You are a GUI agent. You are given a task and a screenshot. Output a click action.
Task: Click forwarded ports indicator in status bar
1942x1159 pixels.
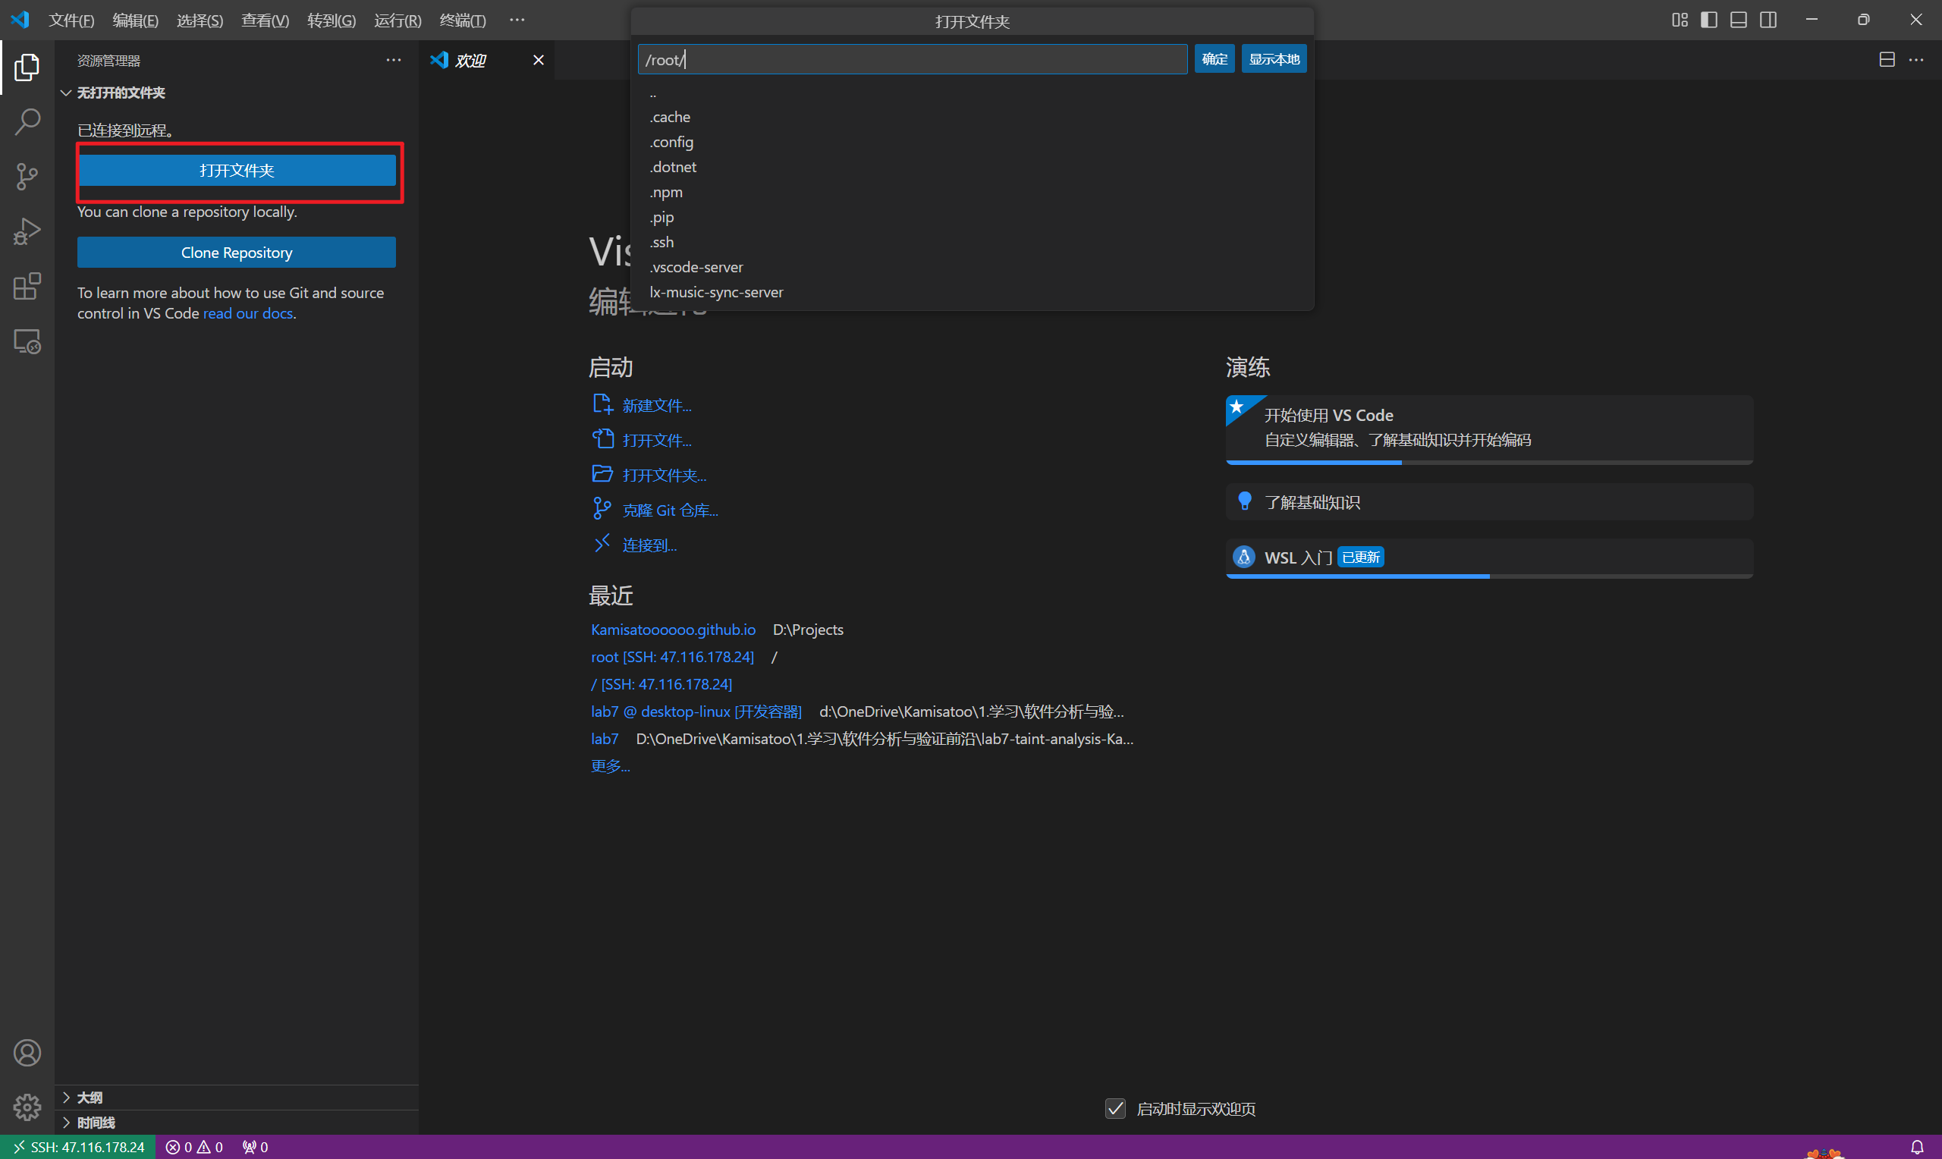click(256, 1147)
